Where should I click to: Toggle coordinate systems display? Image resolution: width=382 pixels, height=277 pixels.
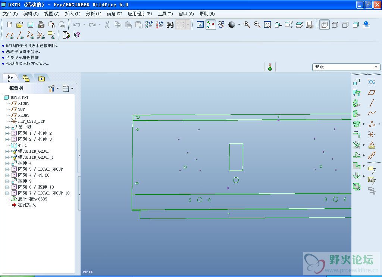tap(41, 35)
